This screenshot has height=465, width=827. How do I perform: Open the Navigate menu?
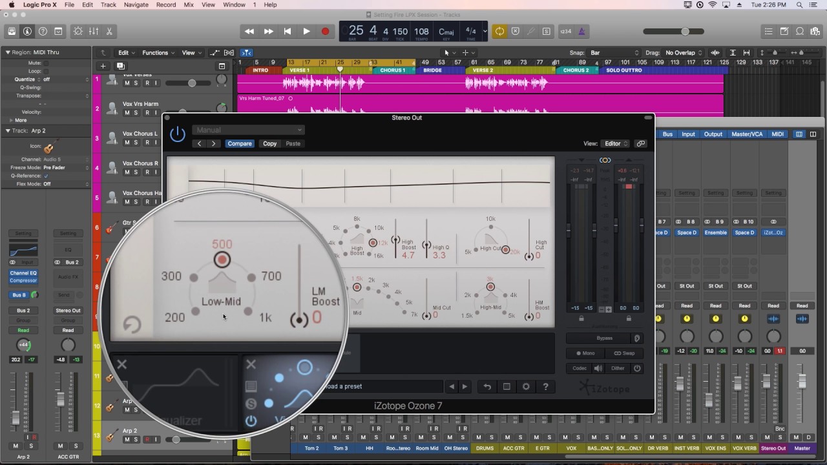pos(136,5)
